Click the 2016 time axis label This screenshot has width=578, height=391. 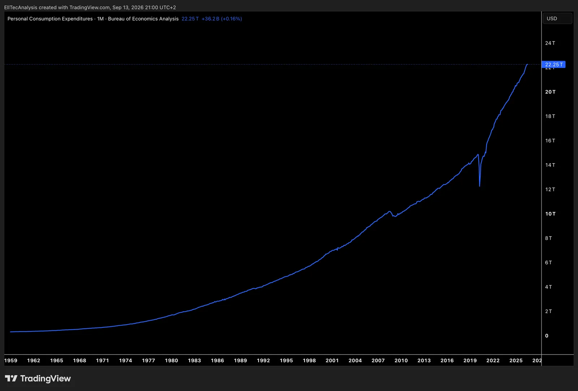447,360
